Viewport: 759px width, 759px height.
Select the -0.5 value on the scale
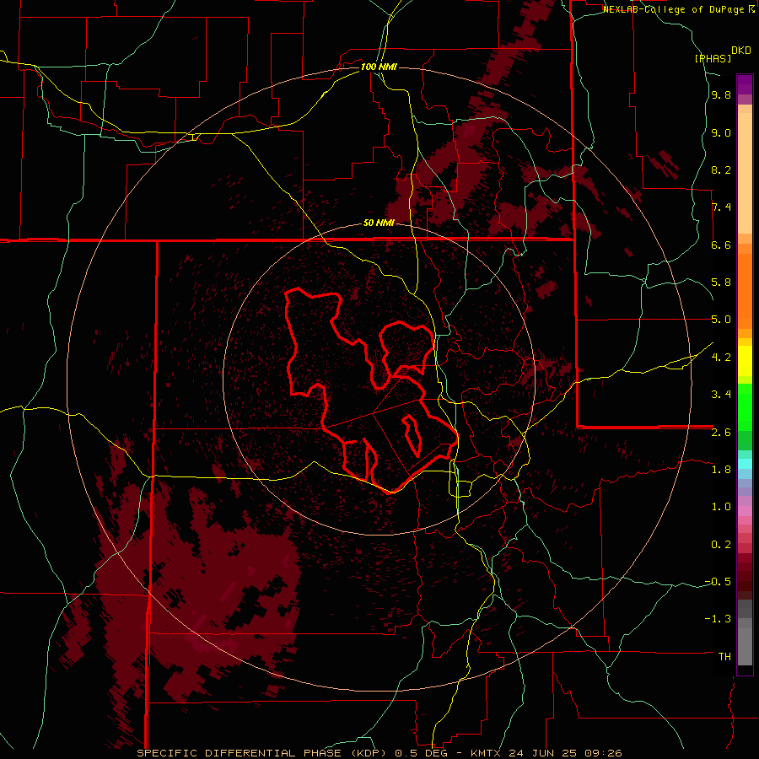click(718, 582)
